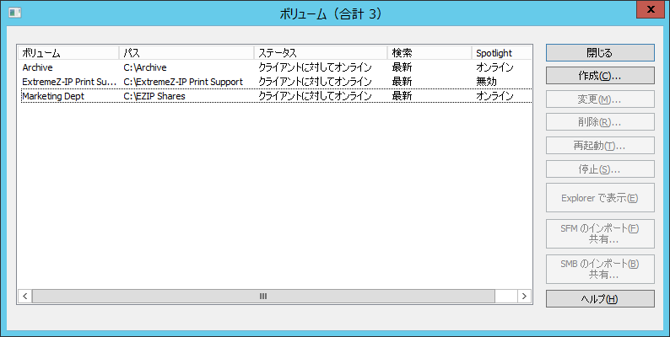Sort by ボリューム column header
The image size is (670, 337).
(68, 52)
